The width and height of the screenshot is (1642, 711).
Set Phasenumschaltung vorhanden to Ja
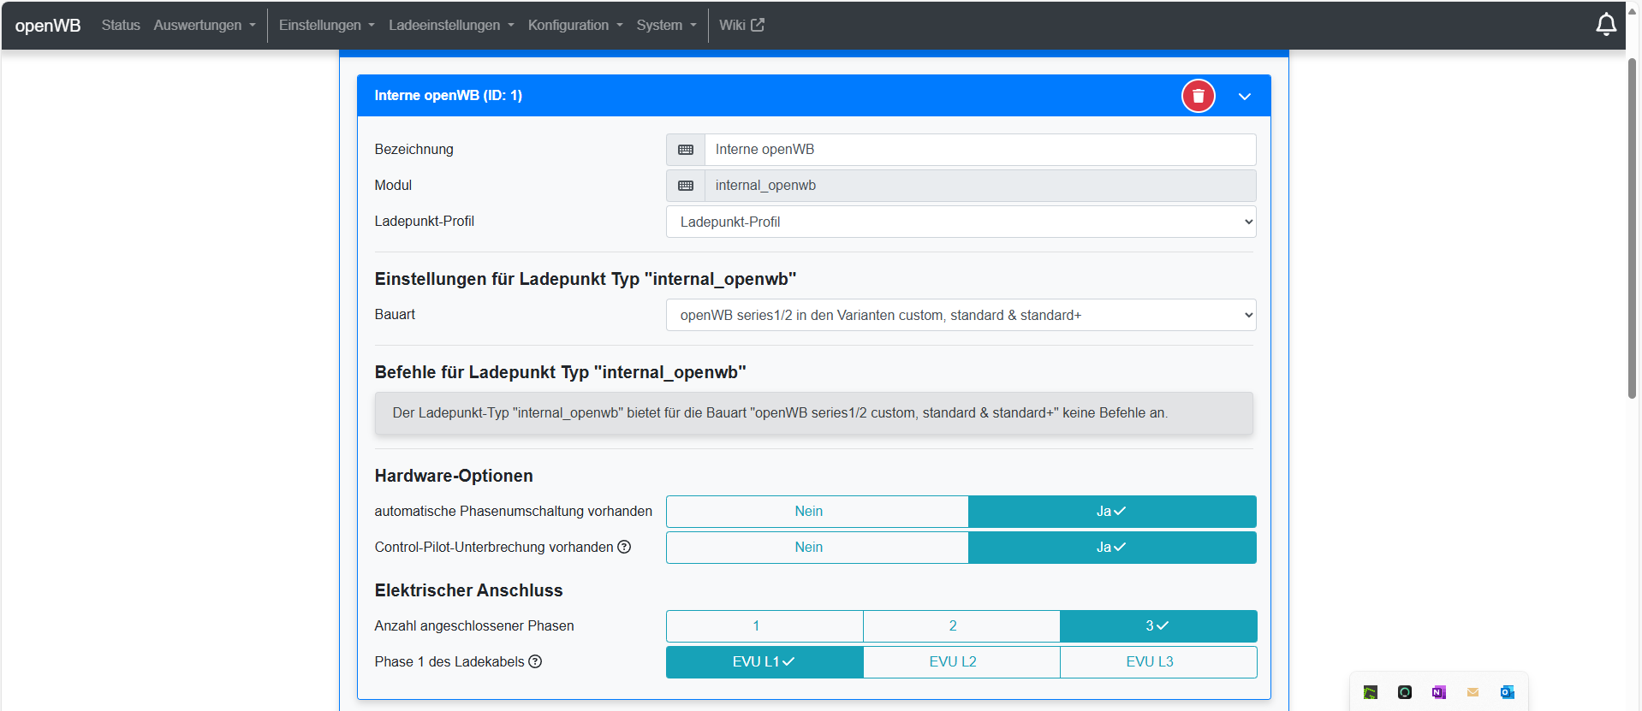tap(1112, 512)
